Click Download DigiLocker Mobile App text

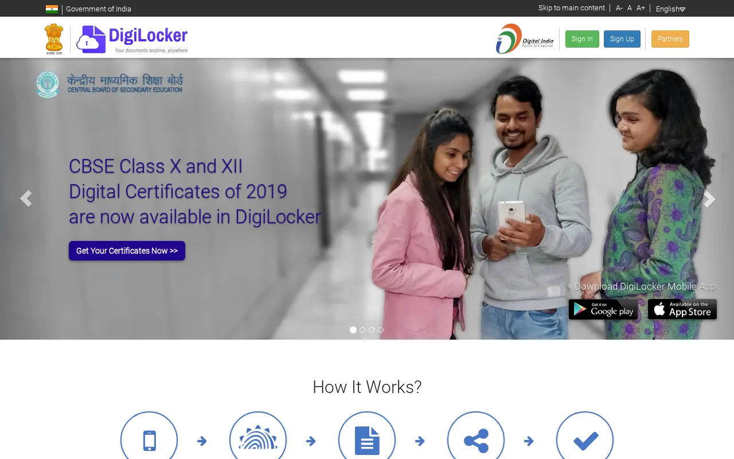point(645,286)
